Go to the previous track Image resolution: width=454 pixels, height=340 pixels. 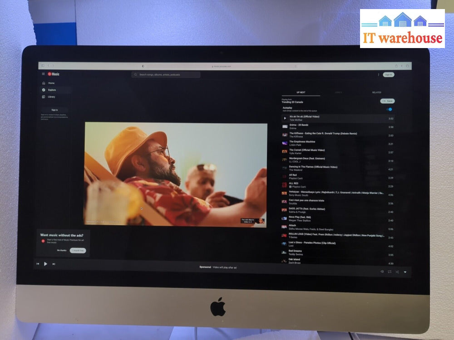[38, 264]
